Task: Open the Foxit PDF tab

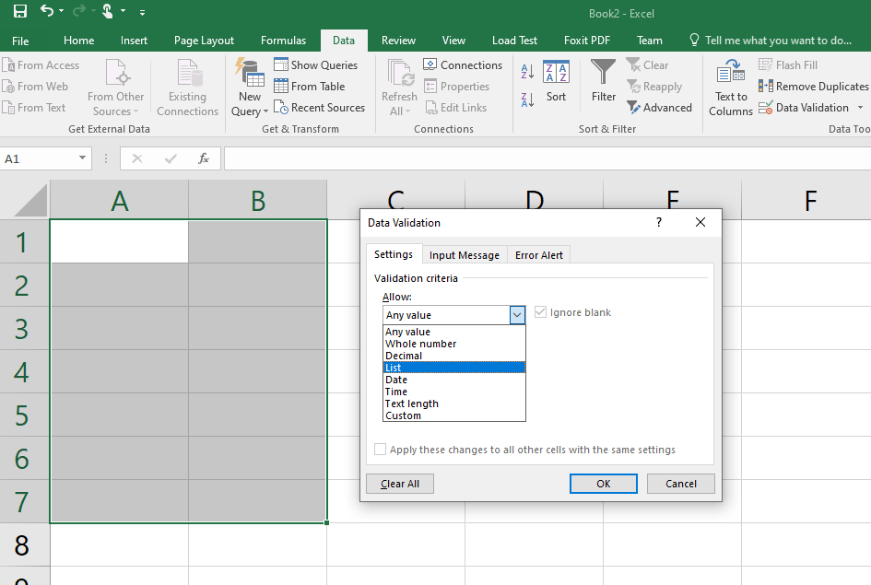Action: [586, 41]
